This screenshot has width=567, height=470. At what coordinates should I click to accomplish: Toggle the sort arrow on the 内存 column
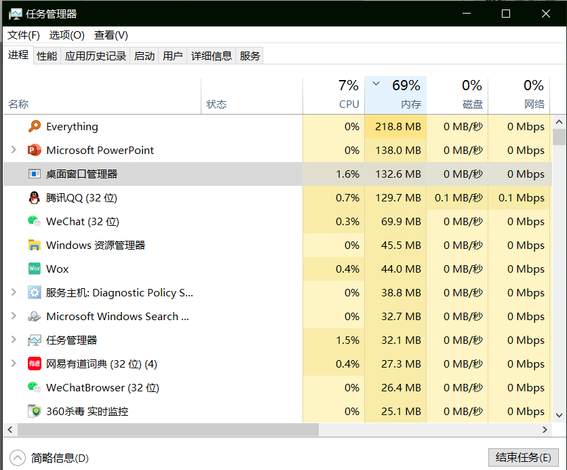[x=376, y=83]
